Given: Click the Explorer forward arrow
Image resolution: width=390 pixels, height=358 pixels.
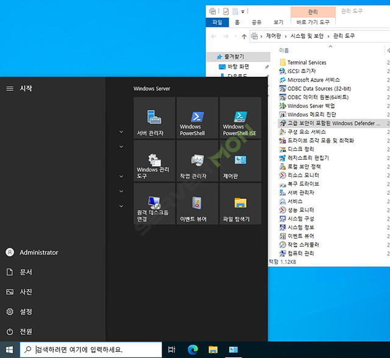Looking at the screenshot, I should tap(225, 37).
